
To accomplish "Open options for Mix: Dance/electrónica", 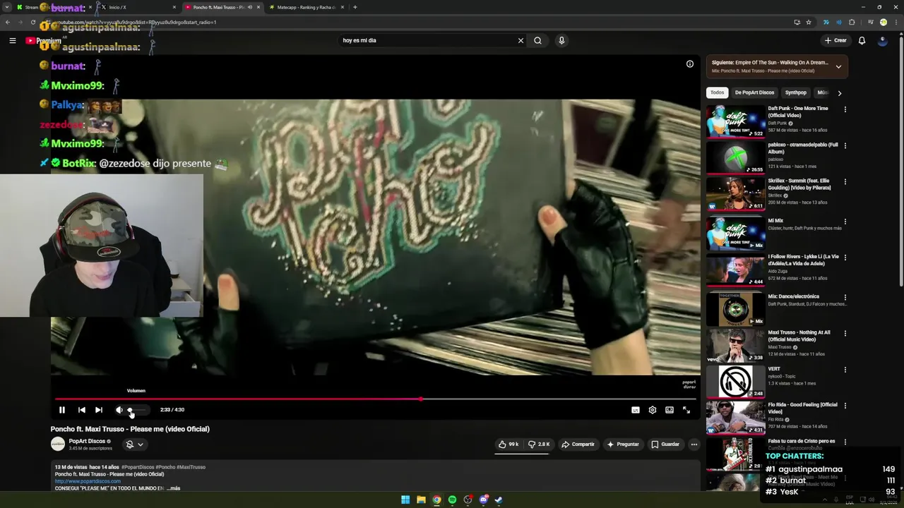I will (845, 298).
